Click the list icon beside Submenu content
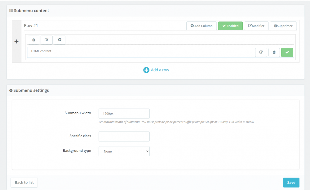 point(11,11)
